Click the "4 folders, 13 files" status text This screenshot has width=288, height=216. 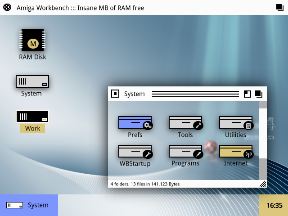pos(145,184)
